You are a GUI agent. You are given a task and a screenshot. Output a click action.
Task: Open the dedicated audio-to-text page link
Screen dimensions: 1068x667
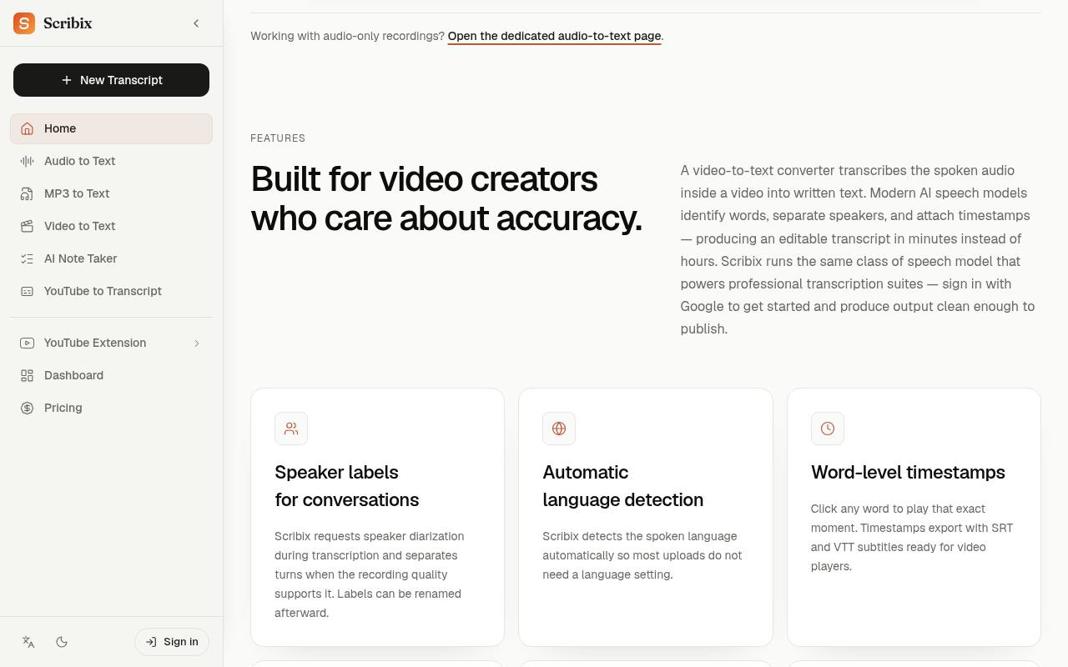(x=554, y=36)
